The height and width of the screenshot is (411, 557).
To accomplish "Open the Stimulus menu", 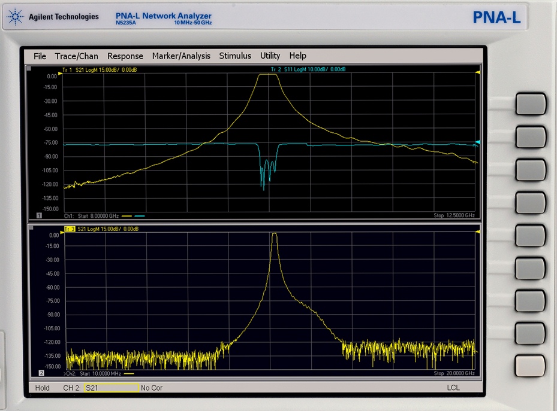I will (x=235, y=56).
